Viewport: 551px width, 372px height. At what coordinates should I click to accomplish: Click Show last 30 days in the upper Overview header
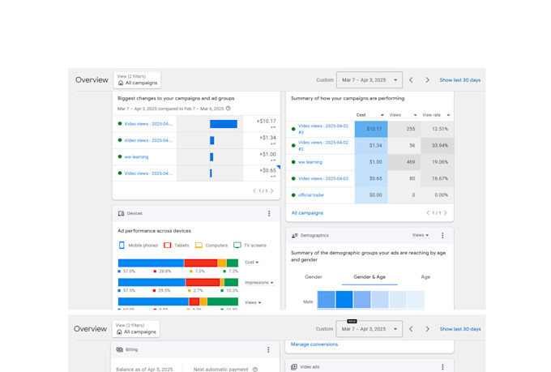(460, 80)
